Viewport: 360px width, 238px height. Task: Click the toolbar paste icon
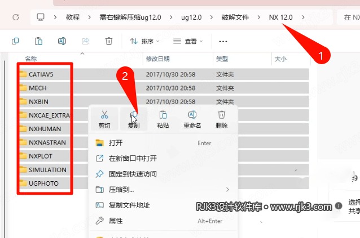(38, 41)
